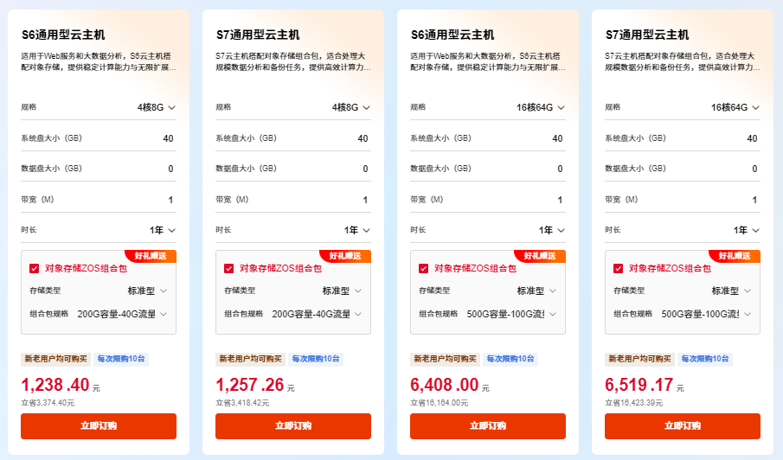783x460 pixels.
Task: Click 每次限购10台 tag on fourth card
Action: pyautogui.click(x=704, y=359)
